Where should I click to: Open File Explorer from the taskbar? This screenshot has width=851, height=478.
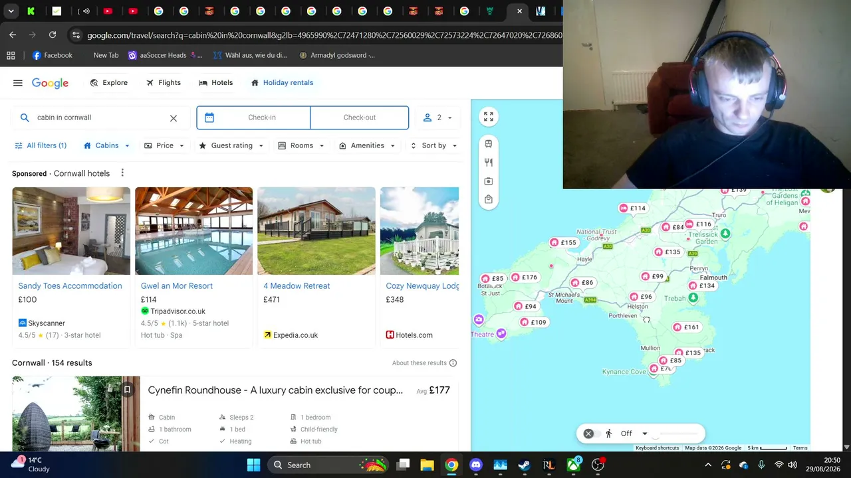click(427, 465)
